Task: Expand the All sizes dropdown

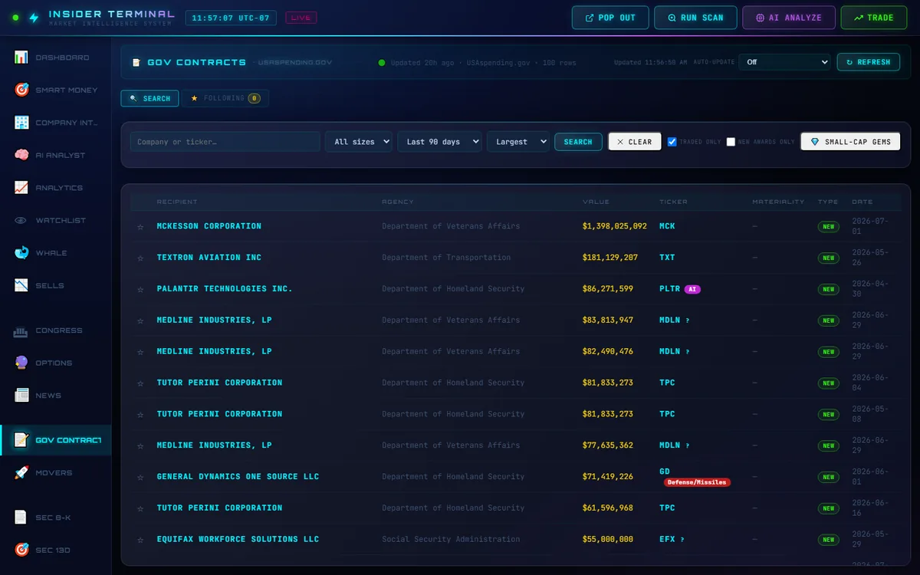Action: 359,142
